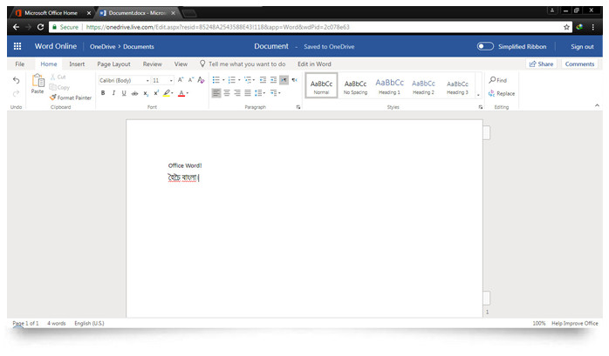Decrease paragraph indent
The image size is (609, 356).
[x=263, y=80]
